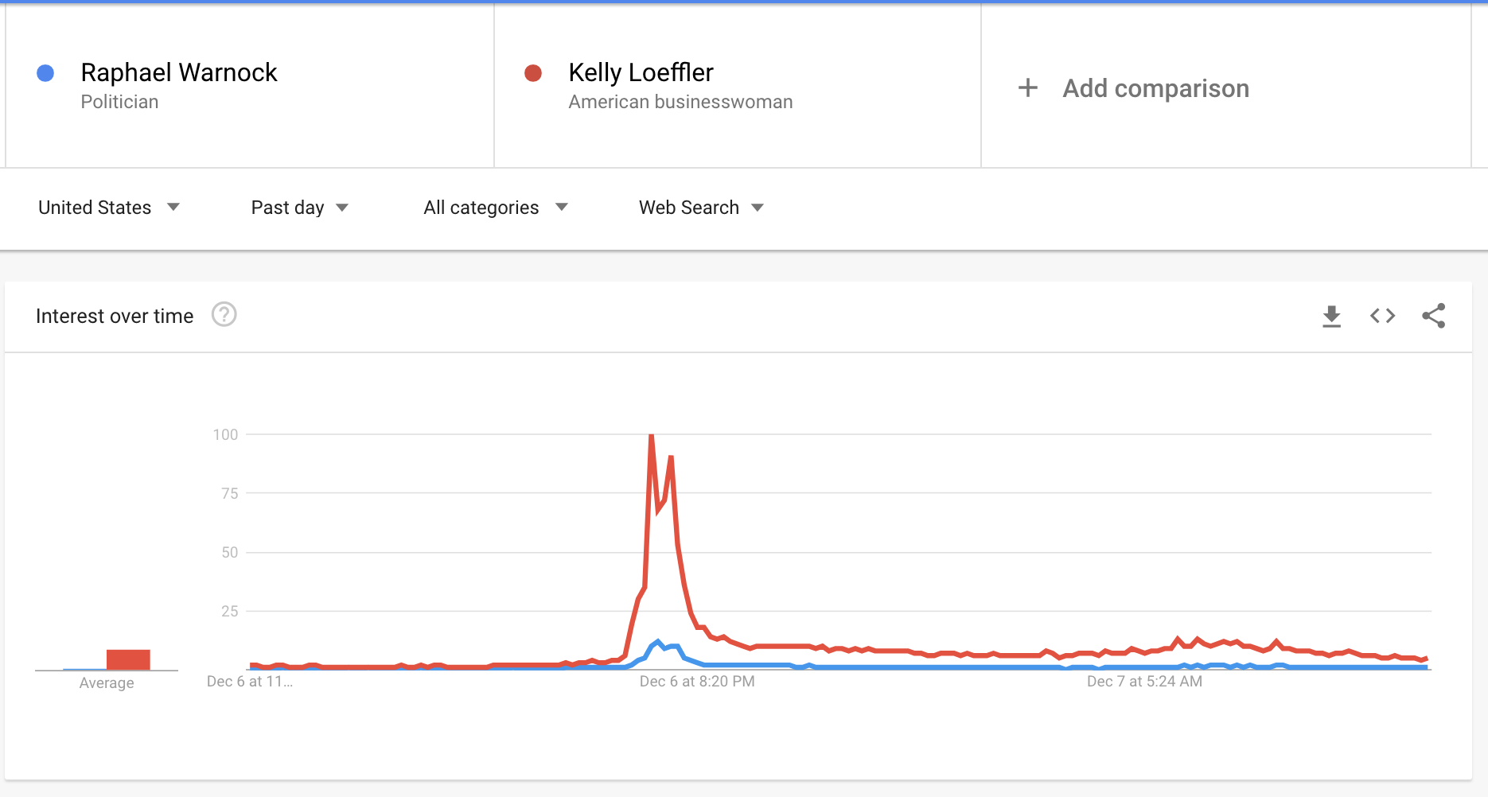Expand the Past day time range dropdown
The width and height of the screenshot is (1488, 797).
coord(299,208)
